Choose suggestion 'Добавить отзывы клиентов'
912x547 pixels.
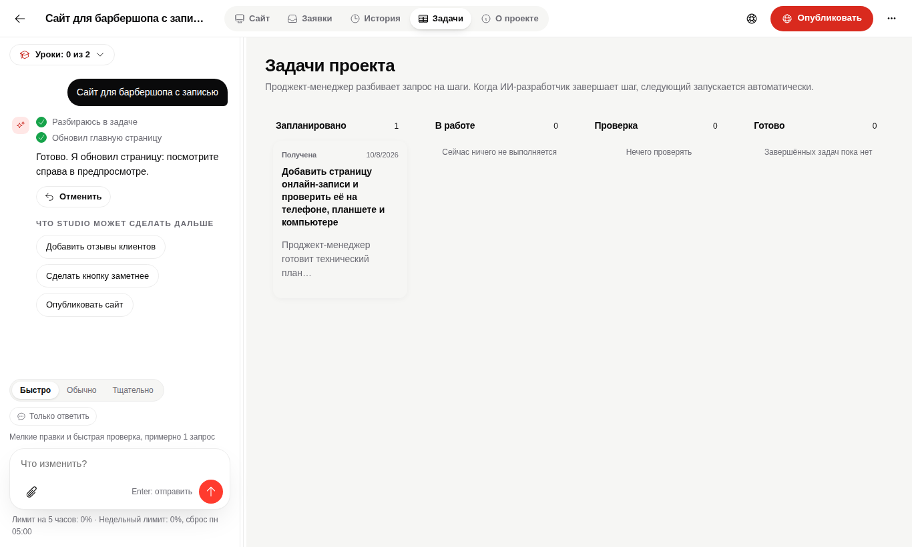click(101, 247)
